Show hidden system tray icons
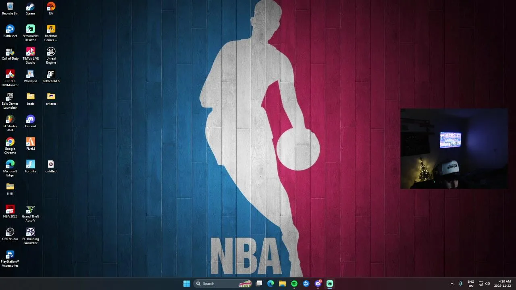 (x=452, y=284)
